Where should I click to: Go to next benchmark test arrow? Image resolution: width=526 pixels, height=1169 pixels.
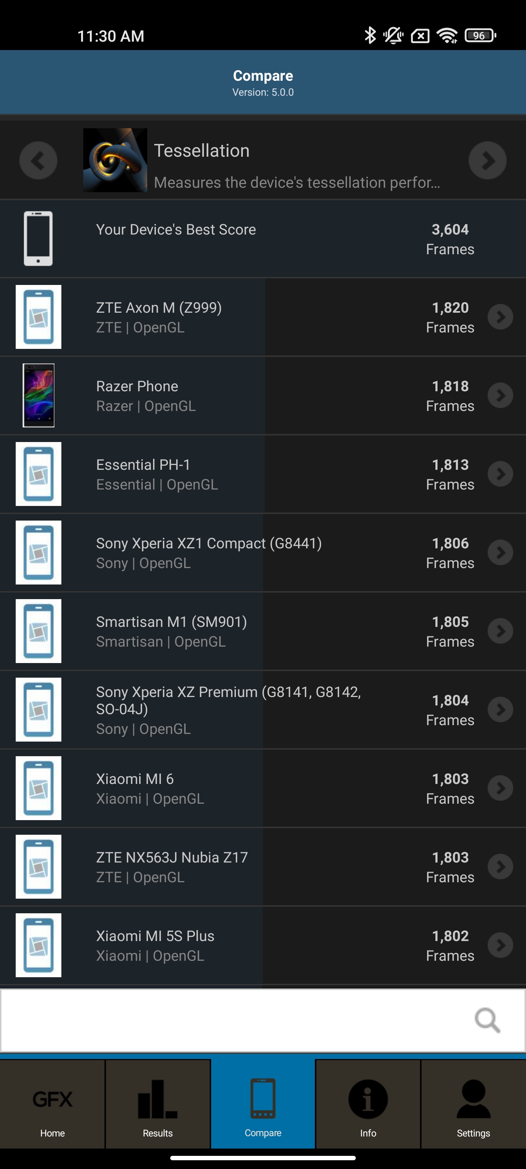[x=487, y=160]
